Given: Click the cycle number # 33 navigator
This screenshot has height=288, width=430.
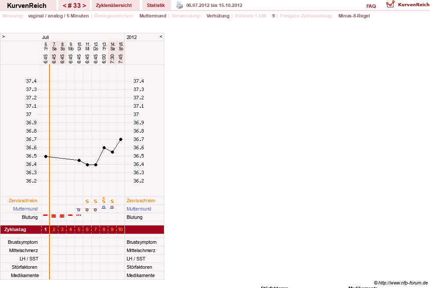Looking at the screenshot, I should 74,6.
